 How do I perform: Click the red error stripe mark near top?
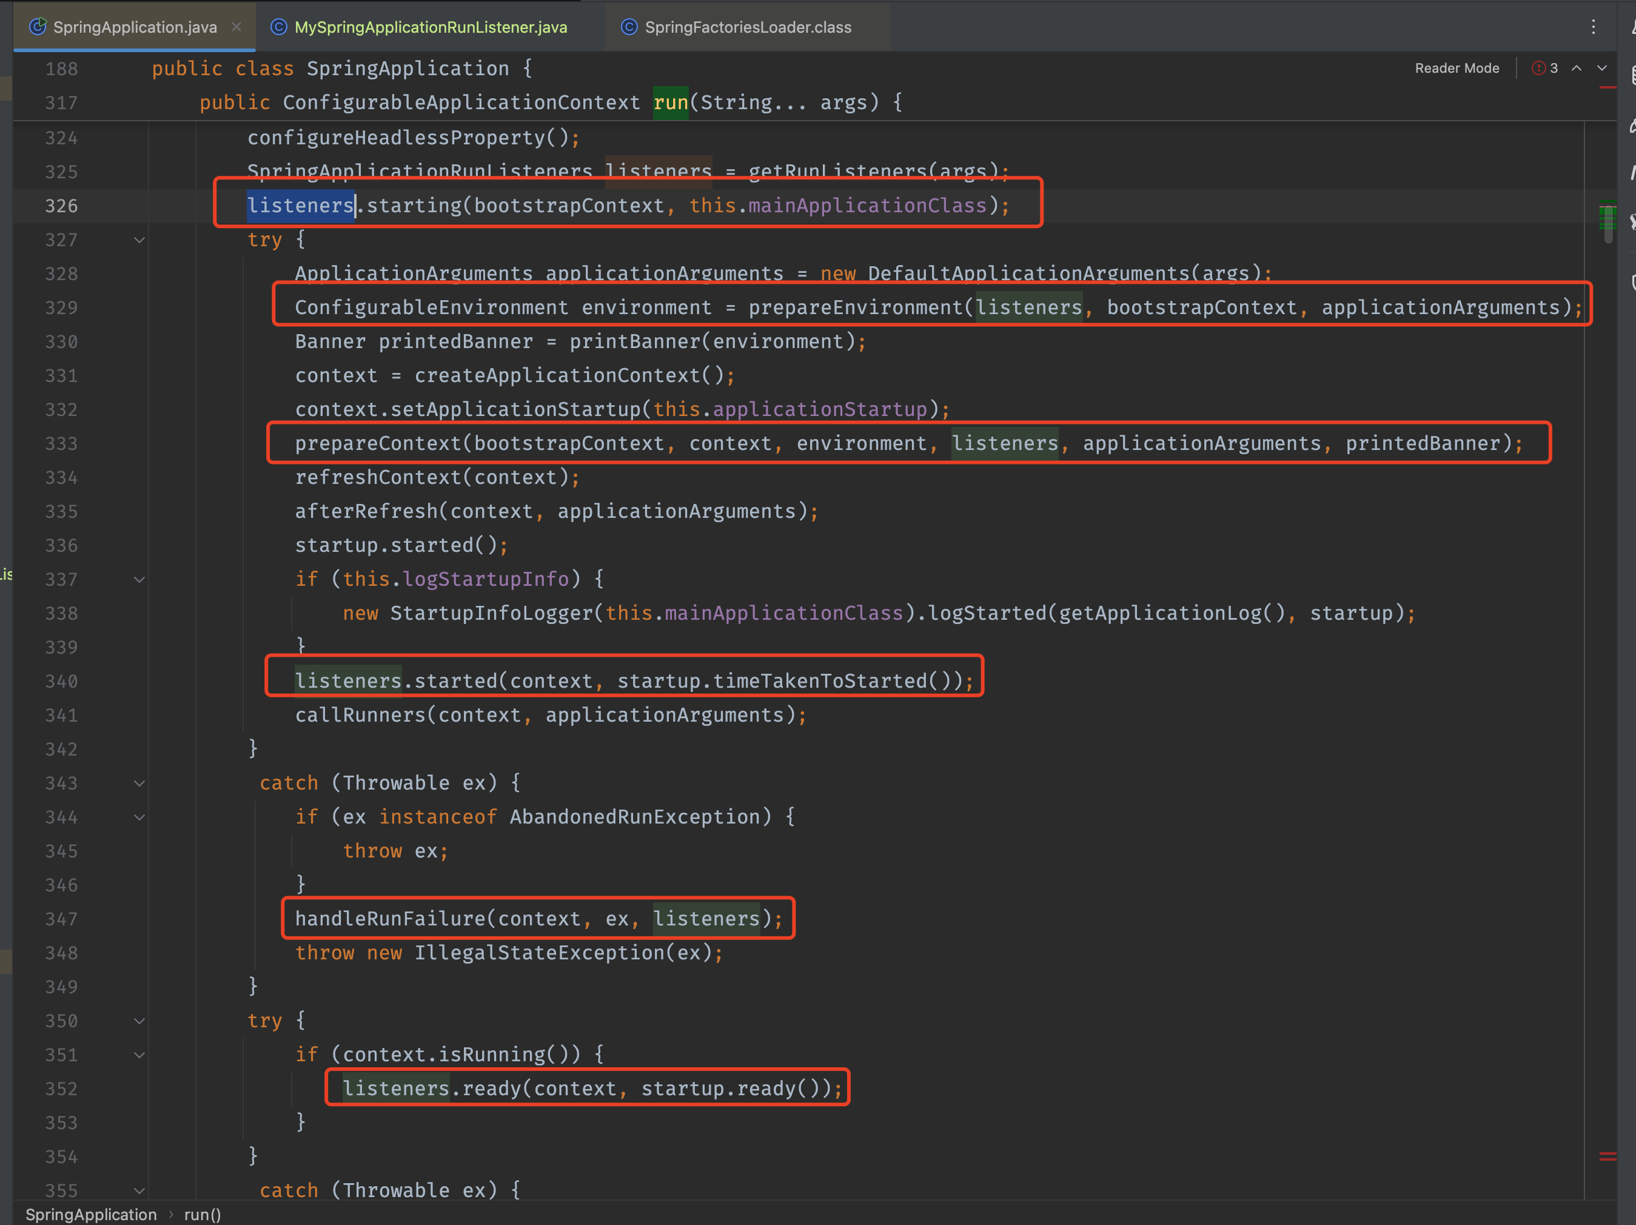(1607, 87)
